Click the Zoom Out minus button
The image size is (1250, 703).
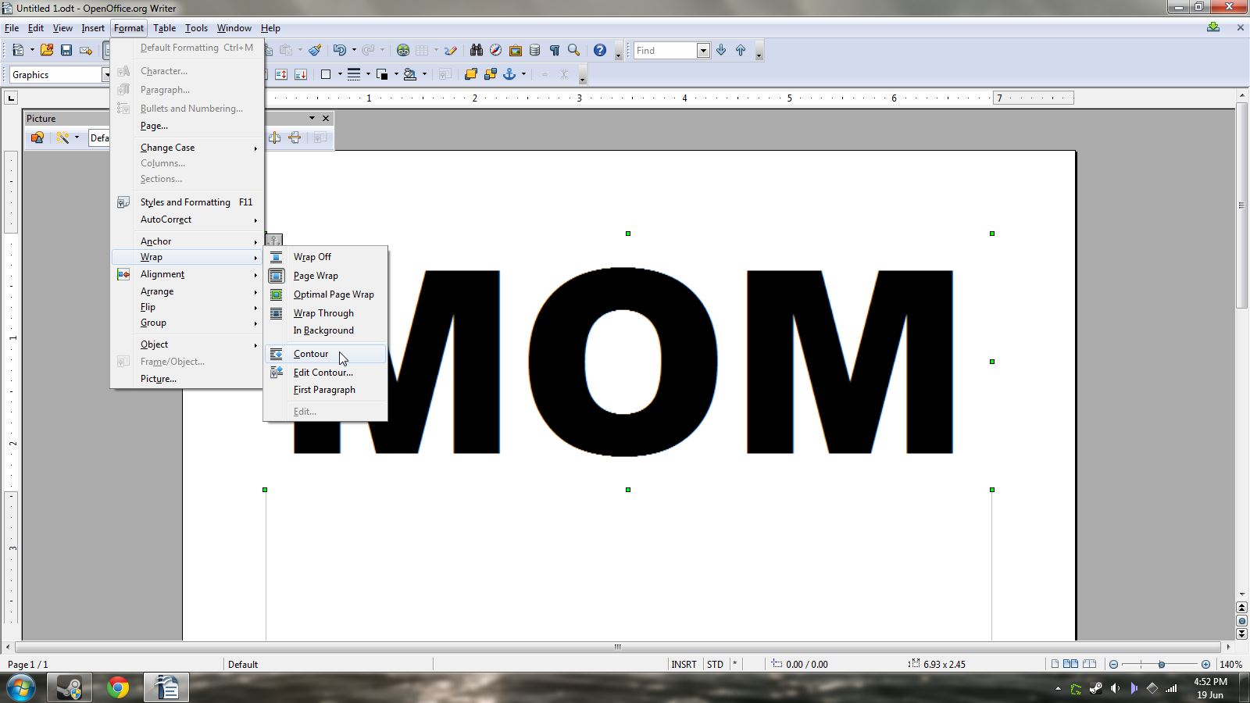(1113, 664)
